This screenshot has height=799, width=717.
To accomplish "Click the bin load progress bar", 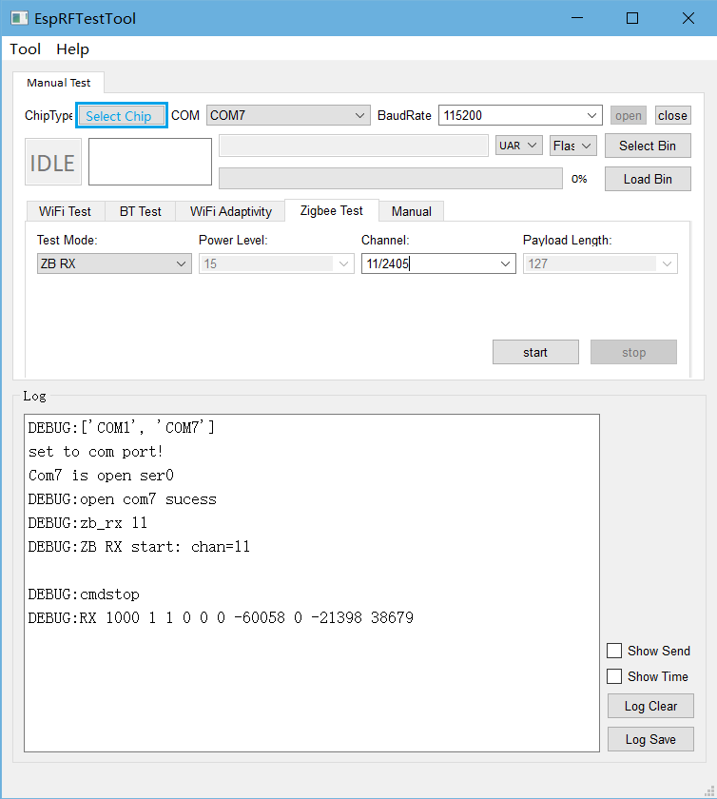I will tap(390, 179).
